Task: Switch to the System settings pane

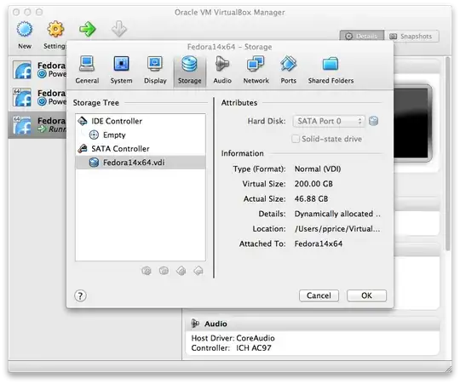Action: point(121,70)
